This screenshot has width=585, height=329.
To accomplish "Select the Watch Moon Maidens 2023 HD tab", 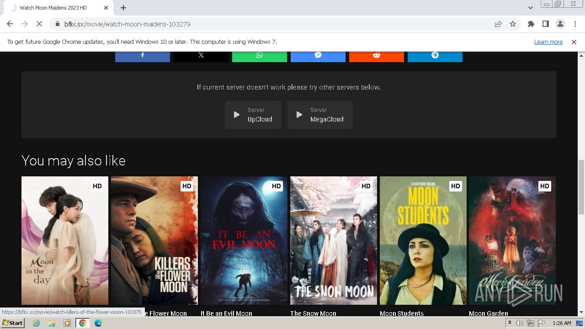I will [59, 8].
